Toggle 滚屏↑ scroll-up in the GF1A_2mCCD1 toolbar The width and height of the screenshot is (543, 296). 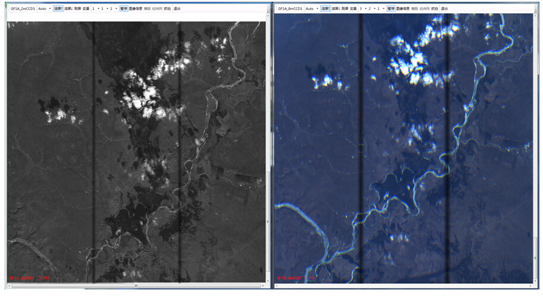click(x=58, y=9)
